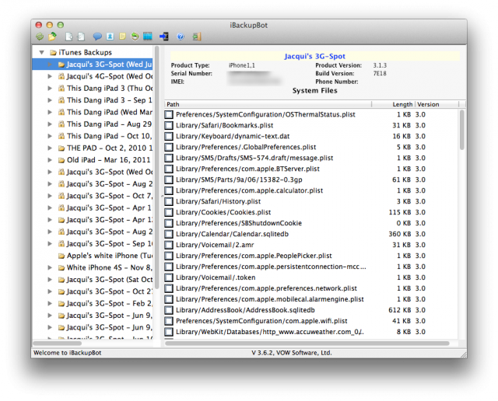Image resolution: width=498 pixels, height=401 pixels.
Task: Click the file list vertical scrollbar thumb
Action: [462, 130]
